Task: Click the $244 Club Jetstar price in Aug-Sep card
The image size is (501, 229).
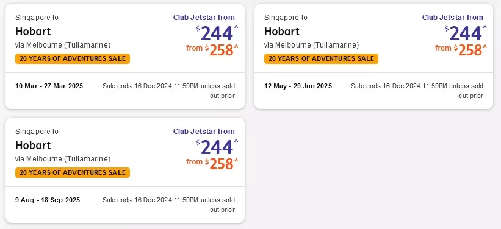Action: pos(217,147)
